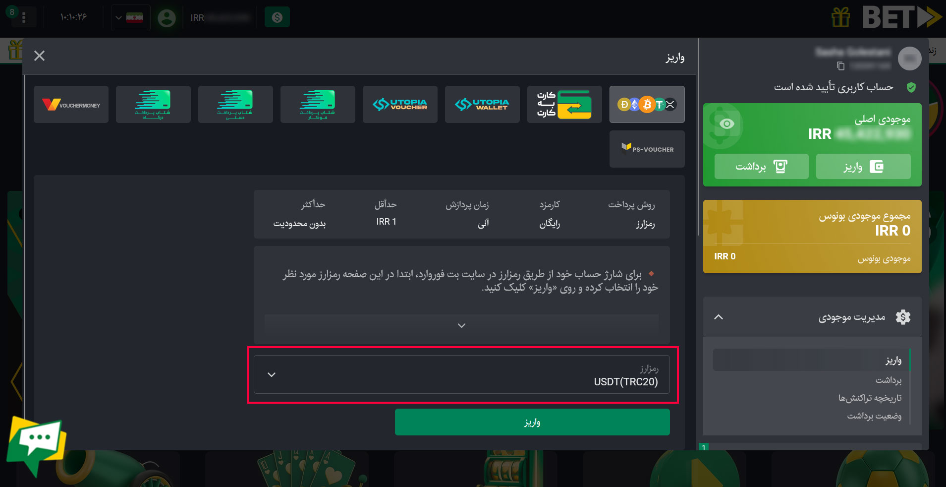Open the language flag dropdown
This screenshot has height=487, width=946.
(130, 18)
